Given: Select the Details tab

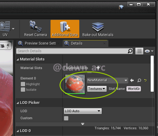Looking at the screenshot, I should pos(85,43).
